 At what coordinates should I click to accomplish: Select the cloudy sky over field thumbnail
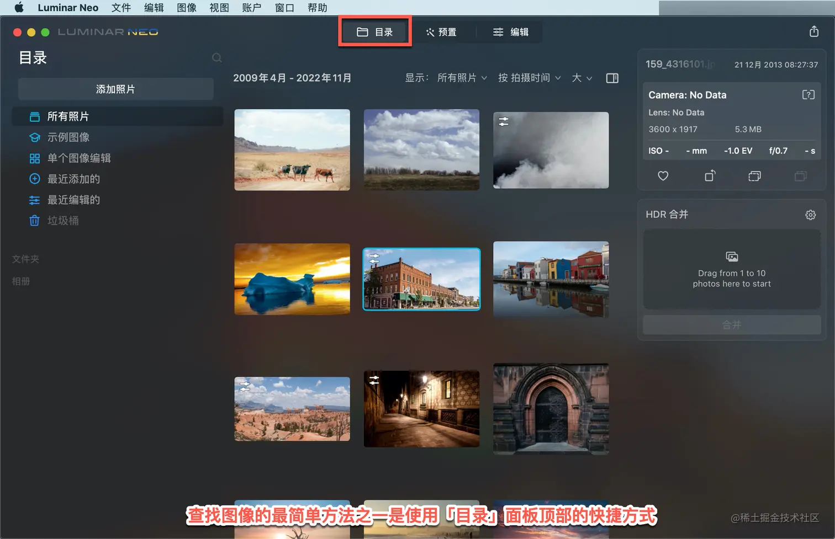[x=421, y=150]
